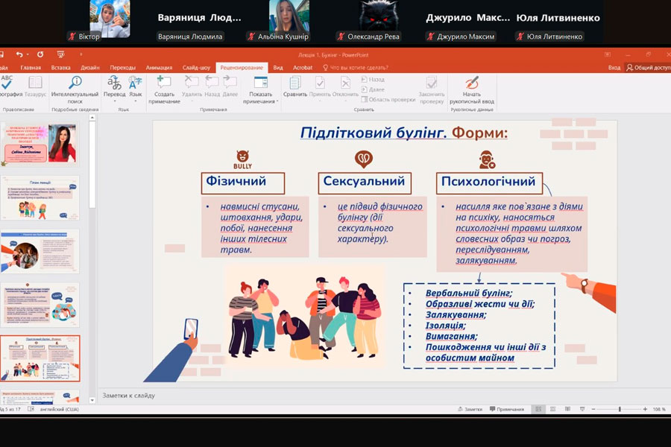Click the Undo arrow in quick access toolbar

(x=20, y=54)
